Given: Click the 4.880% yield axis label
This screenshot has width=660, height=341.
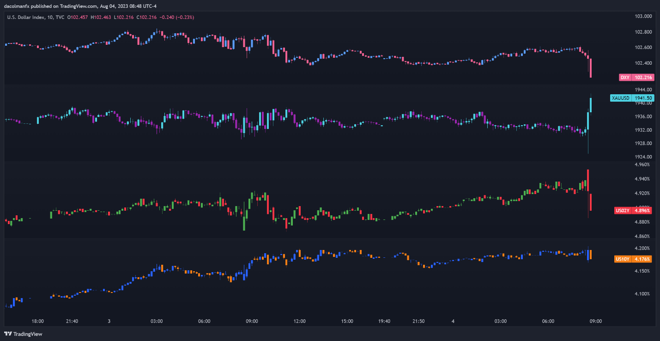Looking at the screenshot, I should pyautogui.click(x=642, y=222).
